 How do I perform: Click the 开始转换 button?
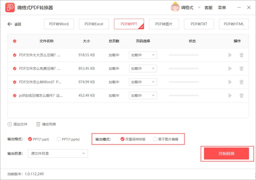click(x=226, y=153)
